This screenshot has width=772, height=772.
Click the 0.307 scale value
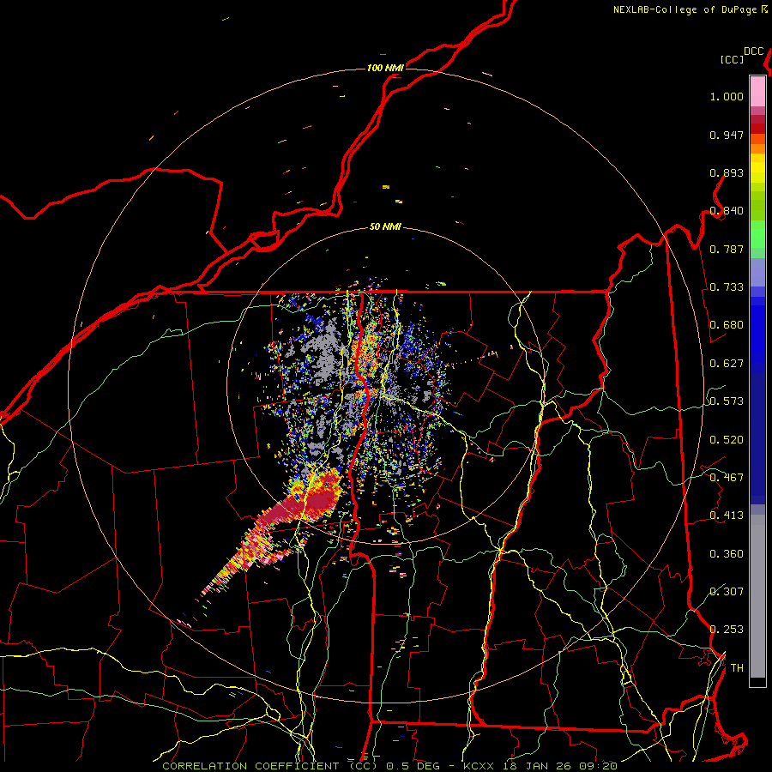pyautogui.click(x=727, y=591)
